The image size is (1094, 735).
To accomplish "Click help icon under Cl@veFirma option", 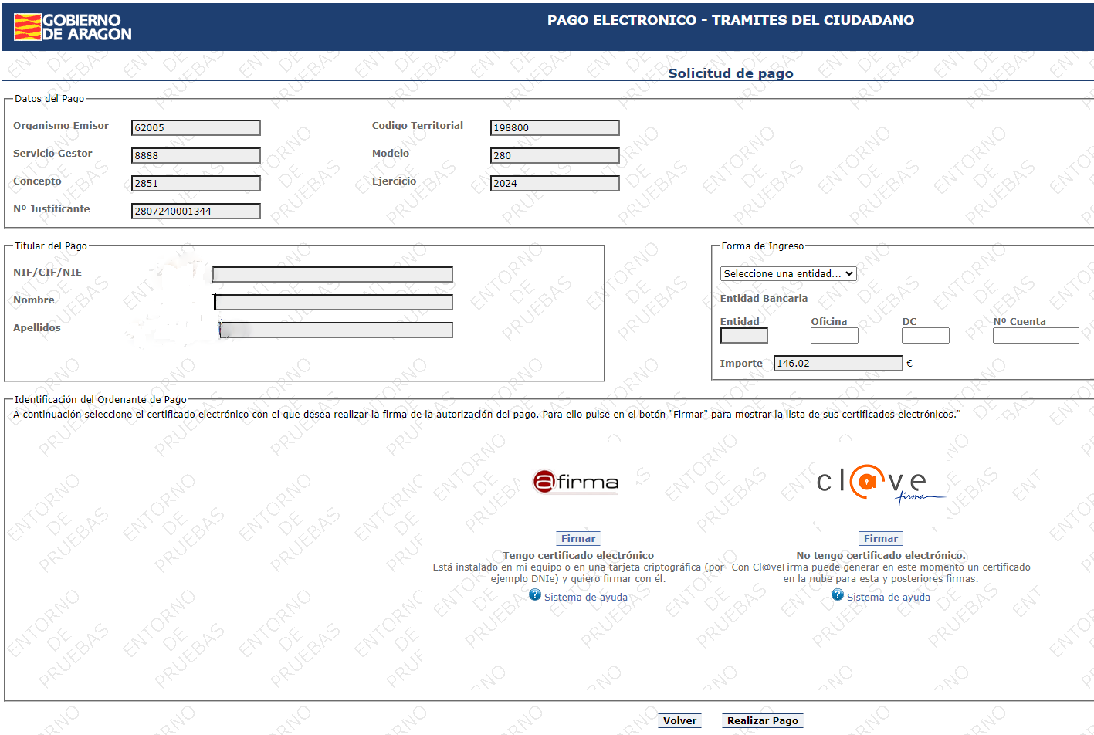I will point(838,595).
